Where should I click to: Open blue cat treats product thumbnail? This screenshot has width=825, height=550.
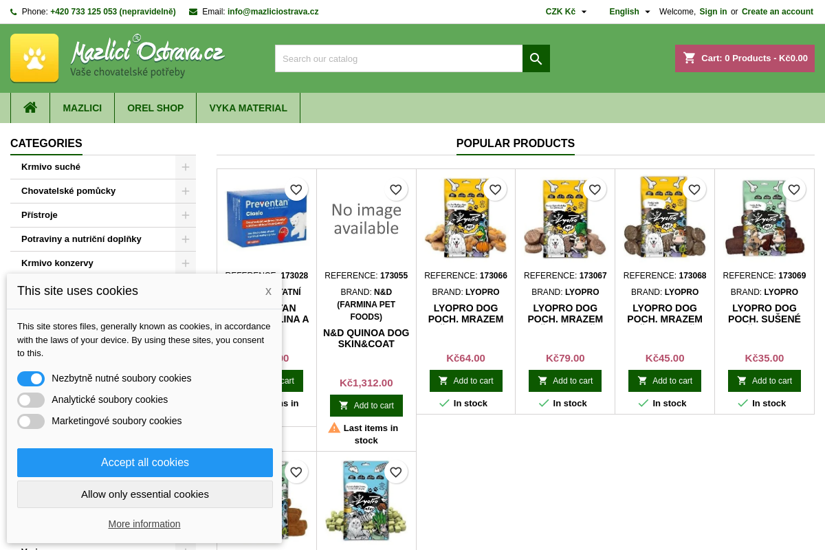(366, 501)
